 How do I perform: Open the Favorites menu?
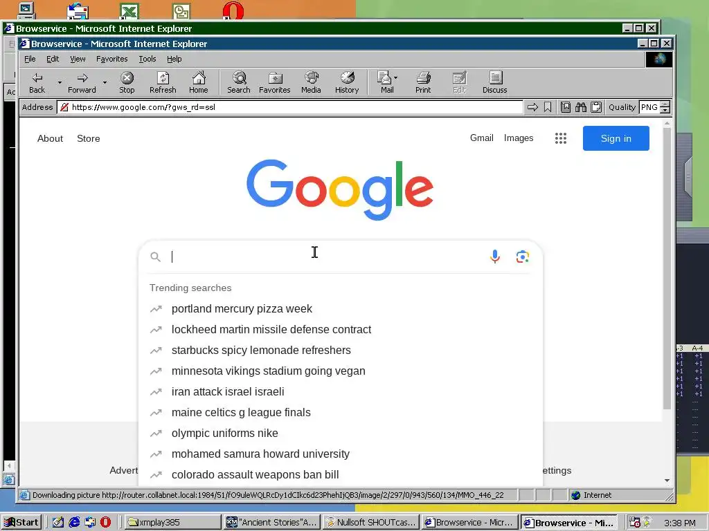111,59
